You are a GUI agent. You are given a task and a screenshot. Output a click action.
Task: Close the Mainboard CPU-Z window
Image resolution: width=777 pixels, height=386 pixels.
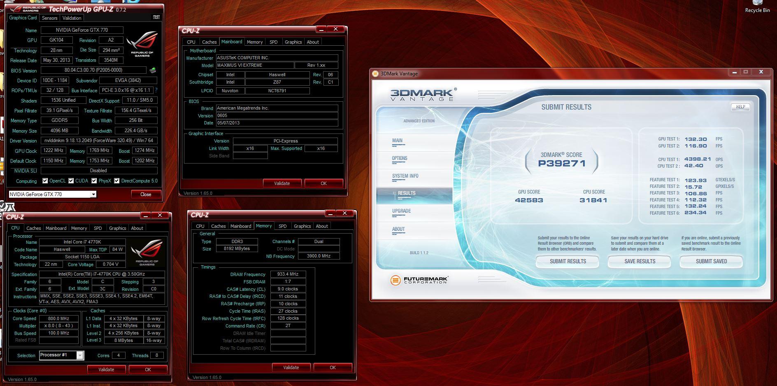tap(335, 29)
